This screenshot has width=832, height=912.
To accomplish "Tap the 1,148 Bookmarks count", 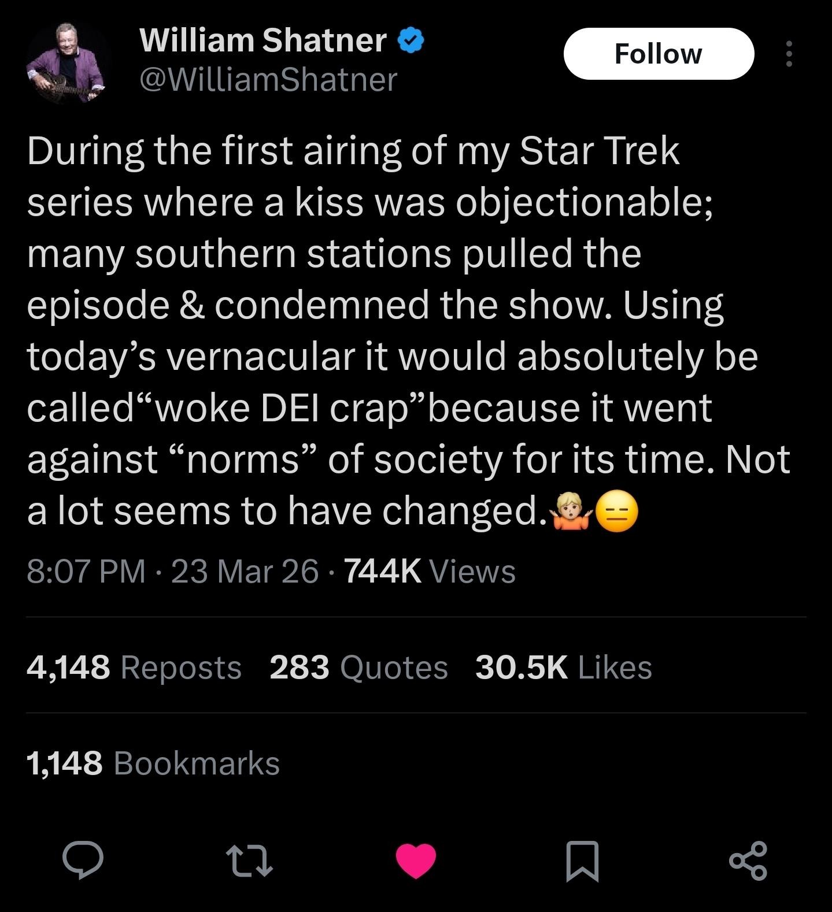I will (153, 763).
